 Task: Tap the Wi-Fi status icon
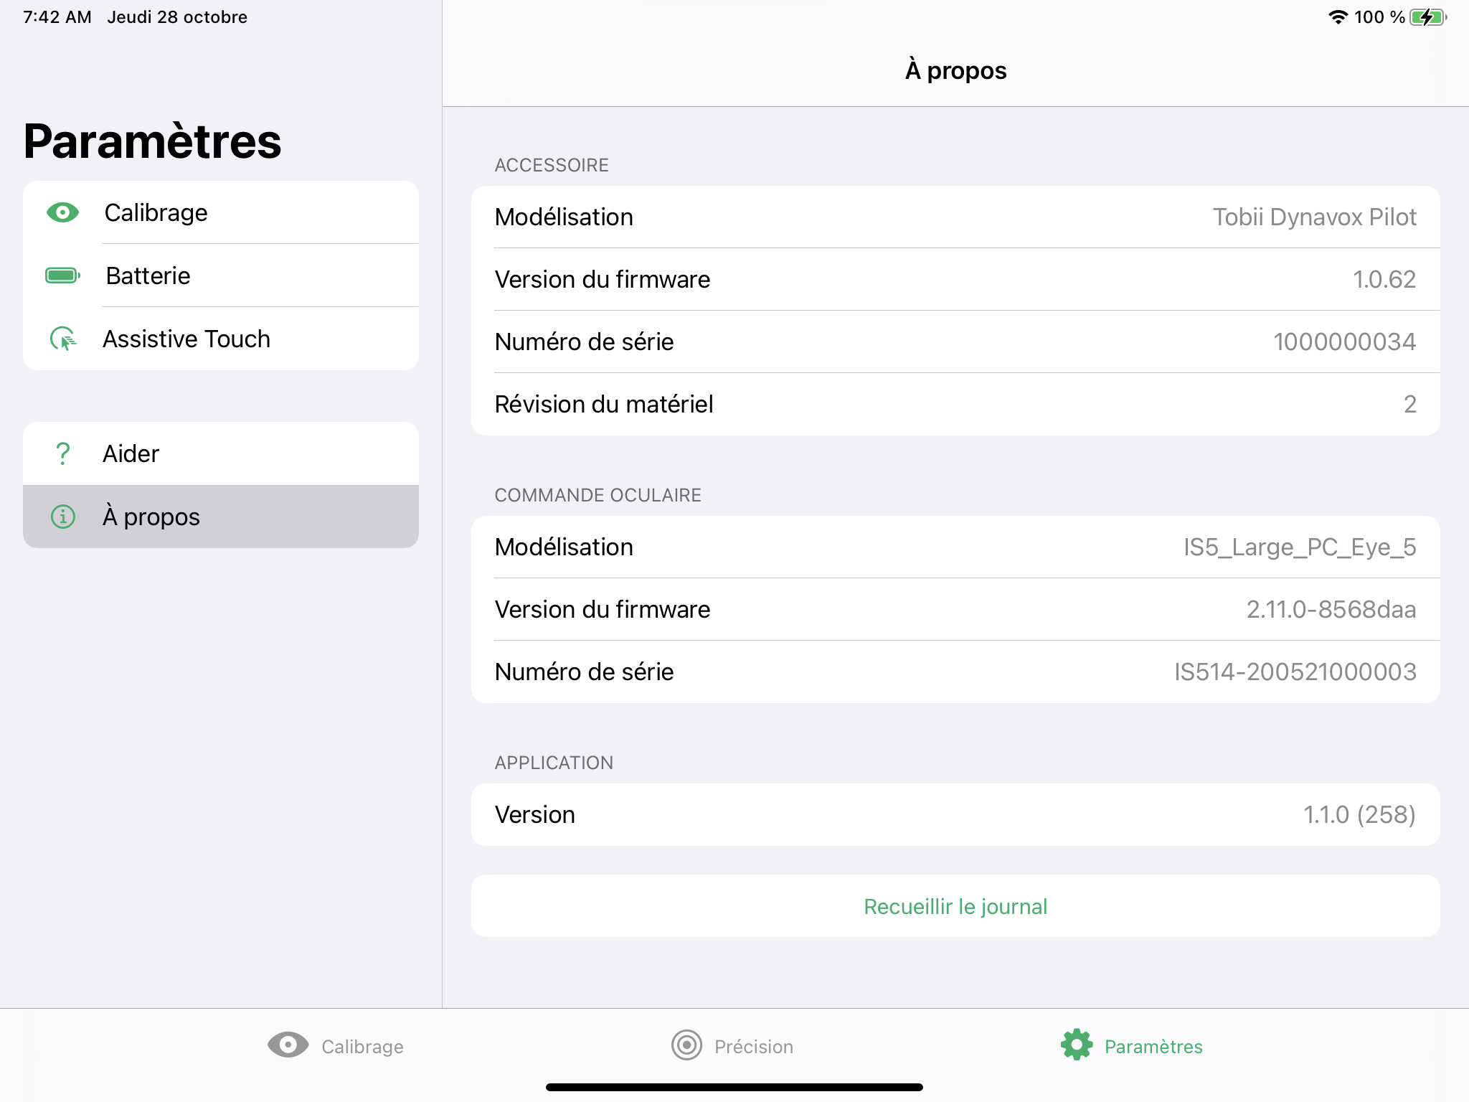[x=1337, y=17]
